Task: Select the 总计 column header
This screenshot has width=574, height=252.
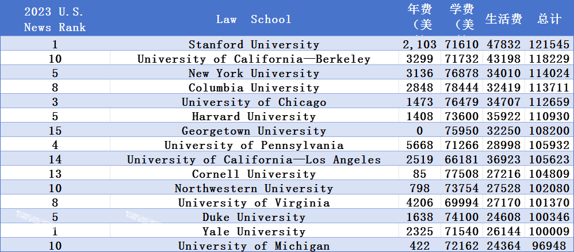Action: pos(549,19)
